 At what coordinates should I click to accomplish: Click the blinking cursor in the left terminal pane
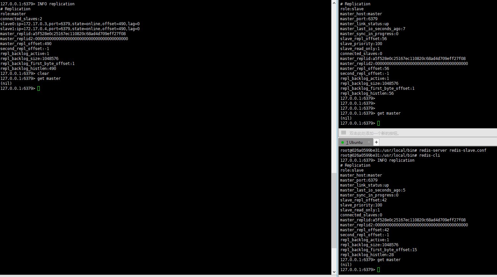(x=38, y=88)
